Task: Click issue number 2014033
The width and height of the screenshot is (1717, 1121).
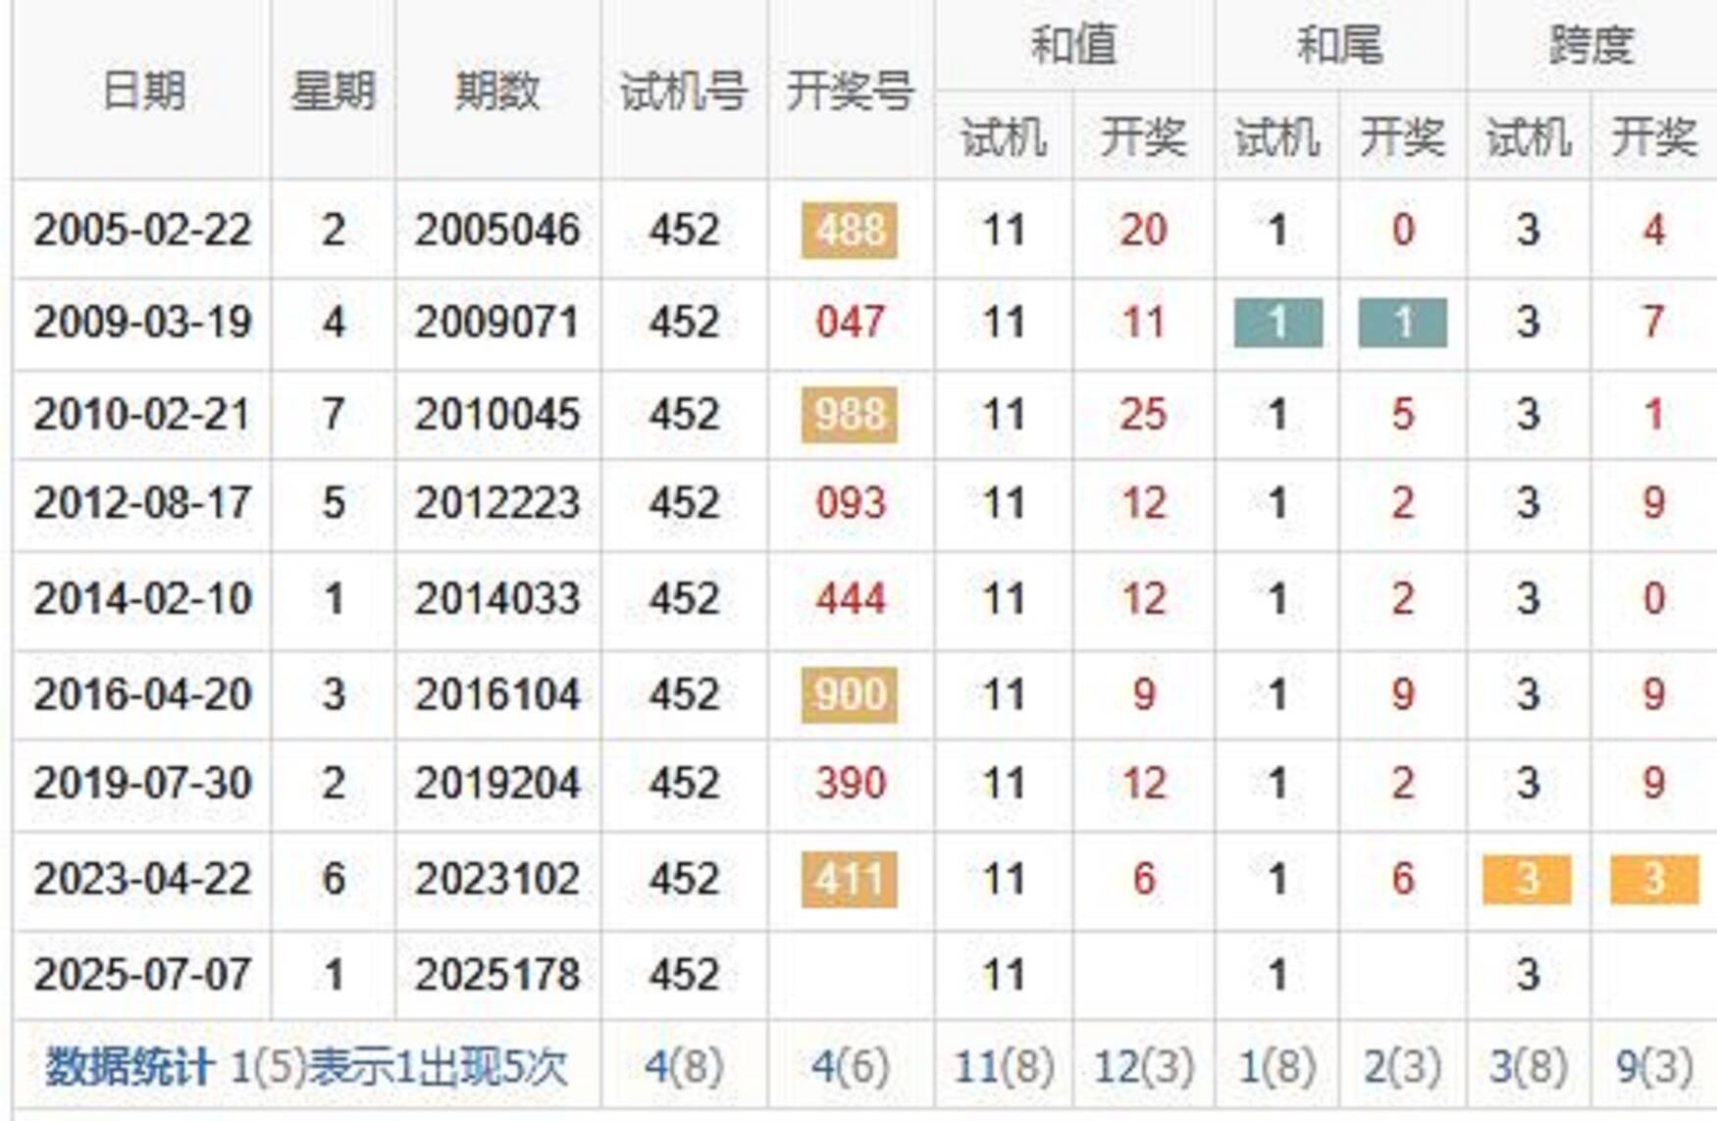Action: (497, 598)
